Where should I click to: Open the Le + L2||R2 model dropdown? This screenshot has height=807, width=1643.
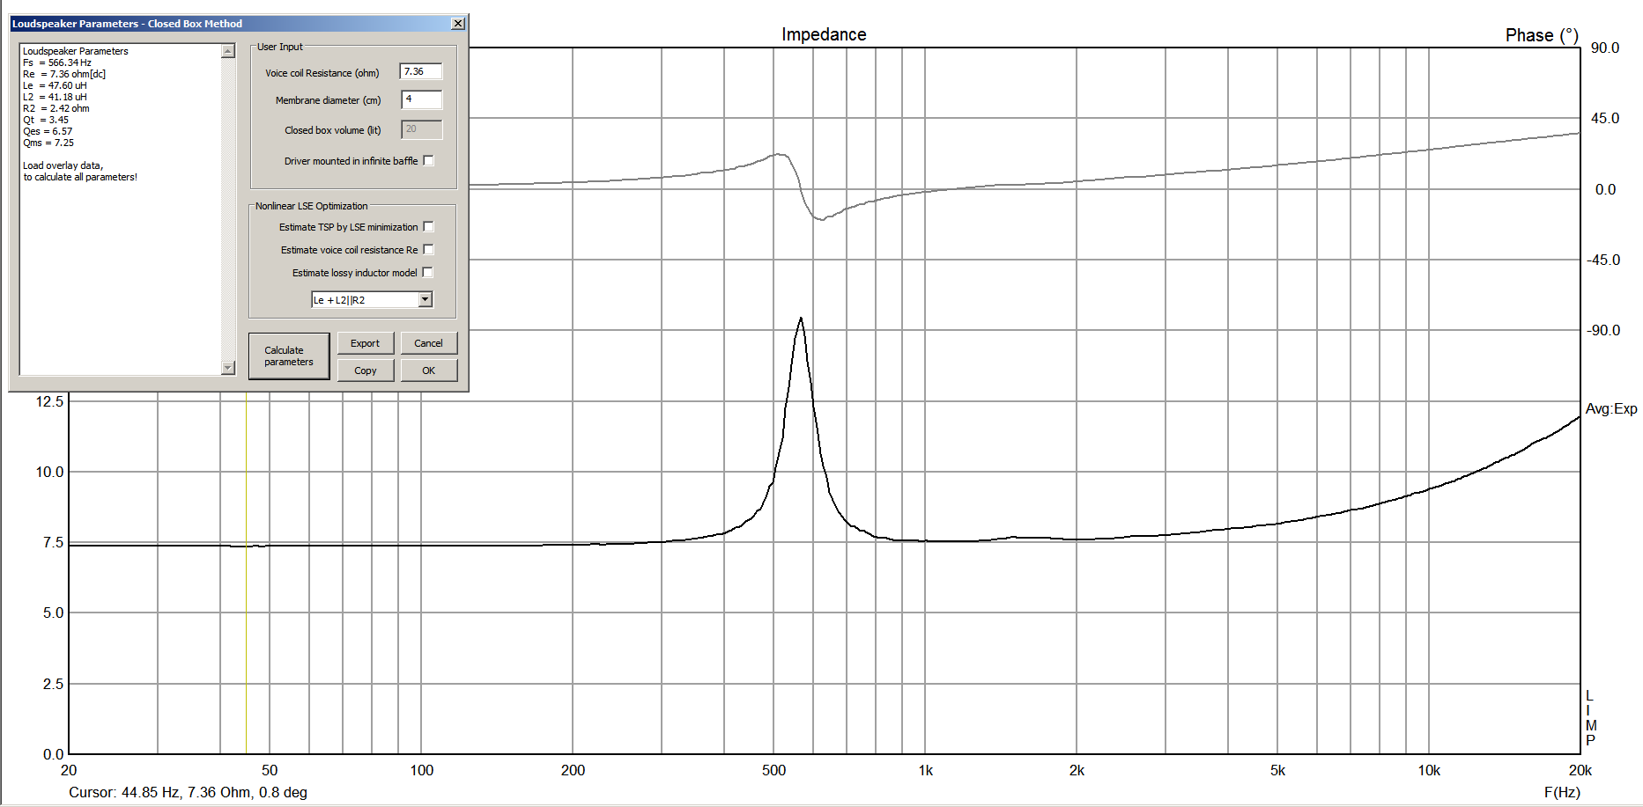tap(426, 300)
